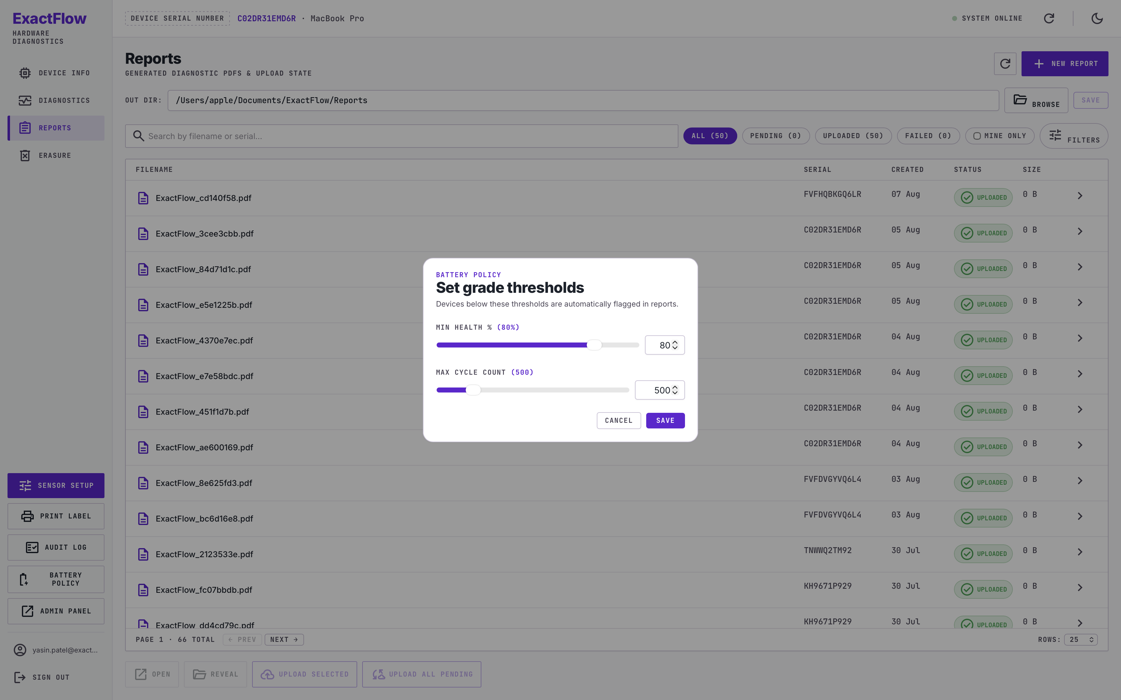
Task: Select the Failed (0) filter tab
Action: point(928,136)
